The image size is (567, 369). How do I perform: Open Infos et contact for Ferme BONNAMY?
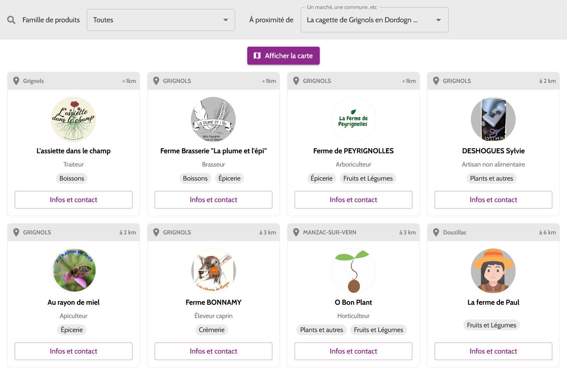(x=214, y=351)
